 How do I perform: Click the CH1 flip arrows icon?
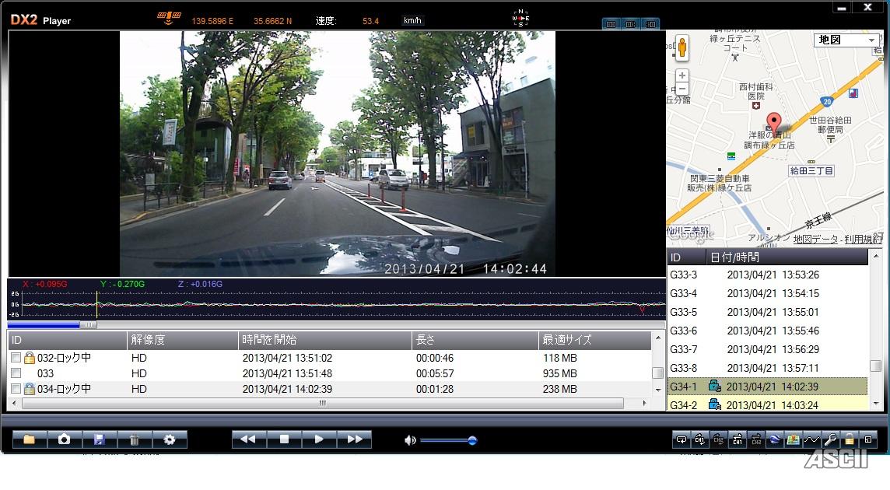pos(738,439)
